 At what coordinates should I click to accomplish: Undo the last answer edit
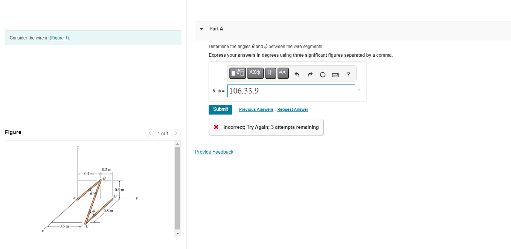tap(297, 74)
